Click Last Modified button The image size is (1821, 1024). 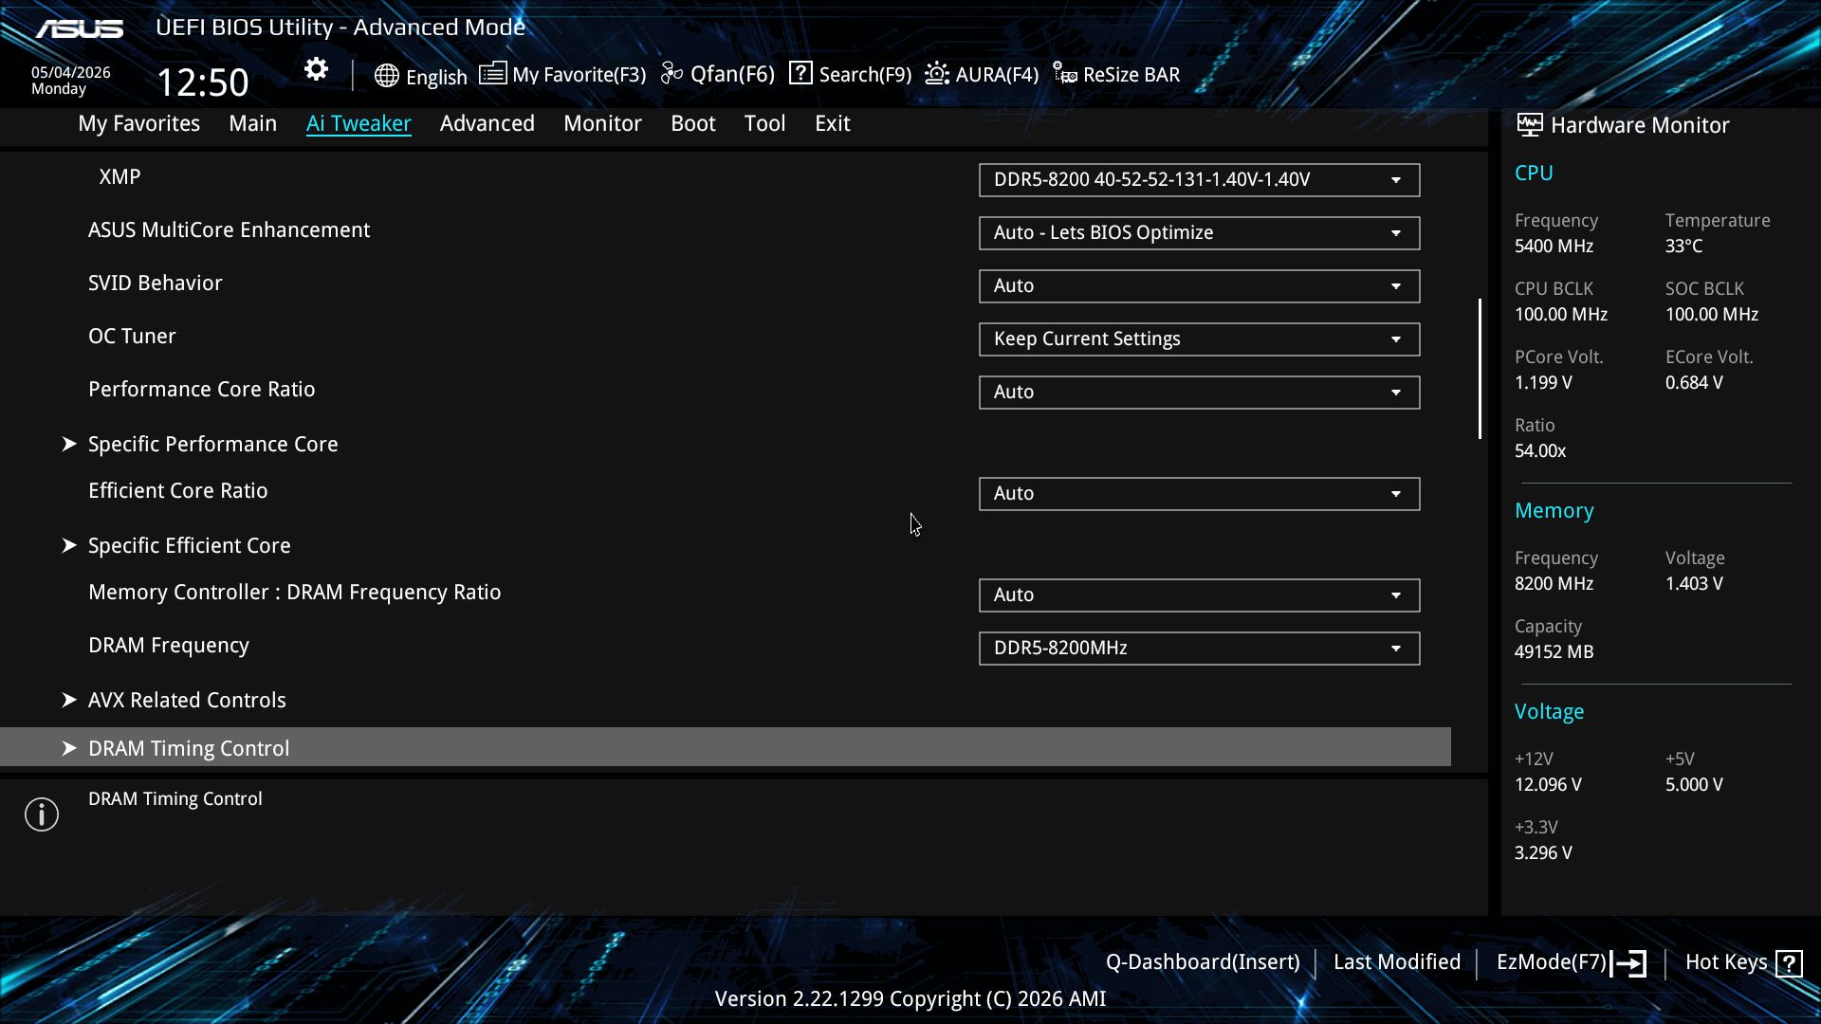(x=1397, y=962)
